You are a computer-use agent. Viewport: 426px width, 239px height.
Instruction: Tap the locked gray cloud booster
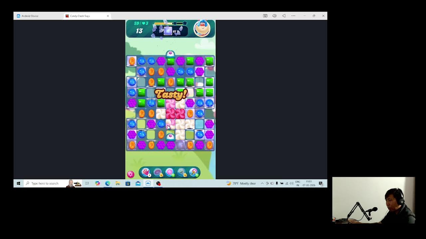click(182, 172)
